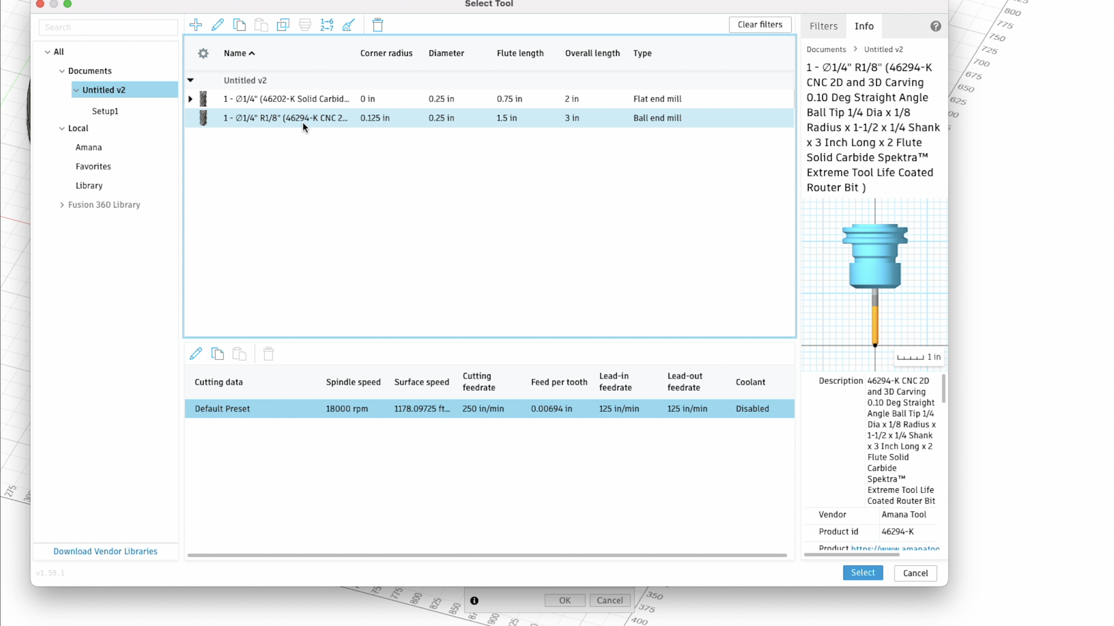This screenshot has height=626, width=1114.
Task: Click the Select button to confirm tool
Action: point(862,573)
